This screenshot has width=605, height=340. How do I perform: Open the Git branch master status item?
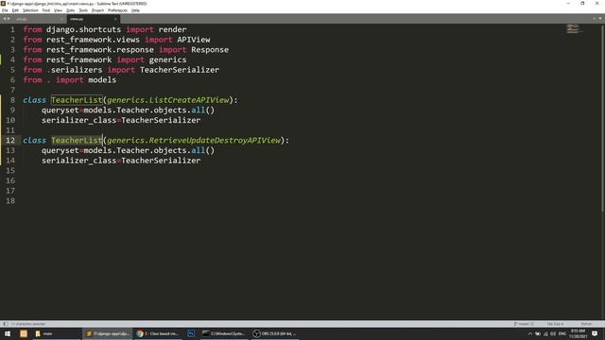(524, 324)
